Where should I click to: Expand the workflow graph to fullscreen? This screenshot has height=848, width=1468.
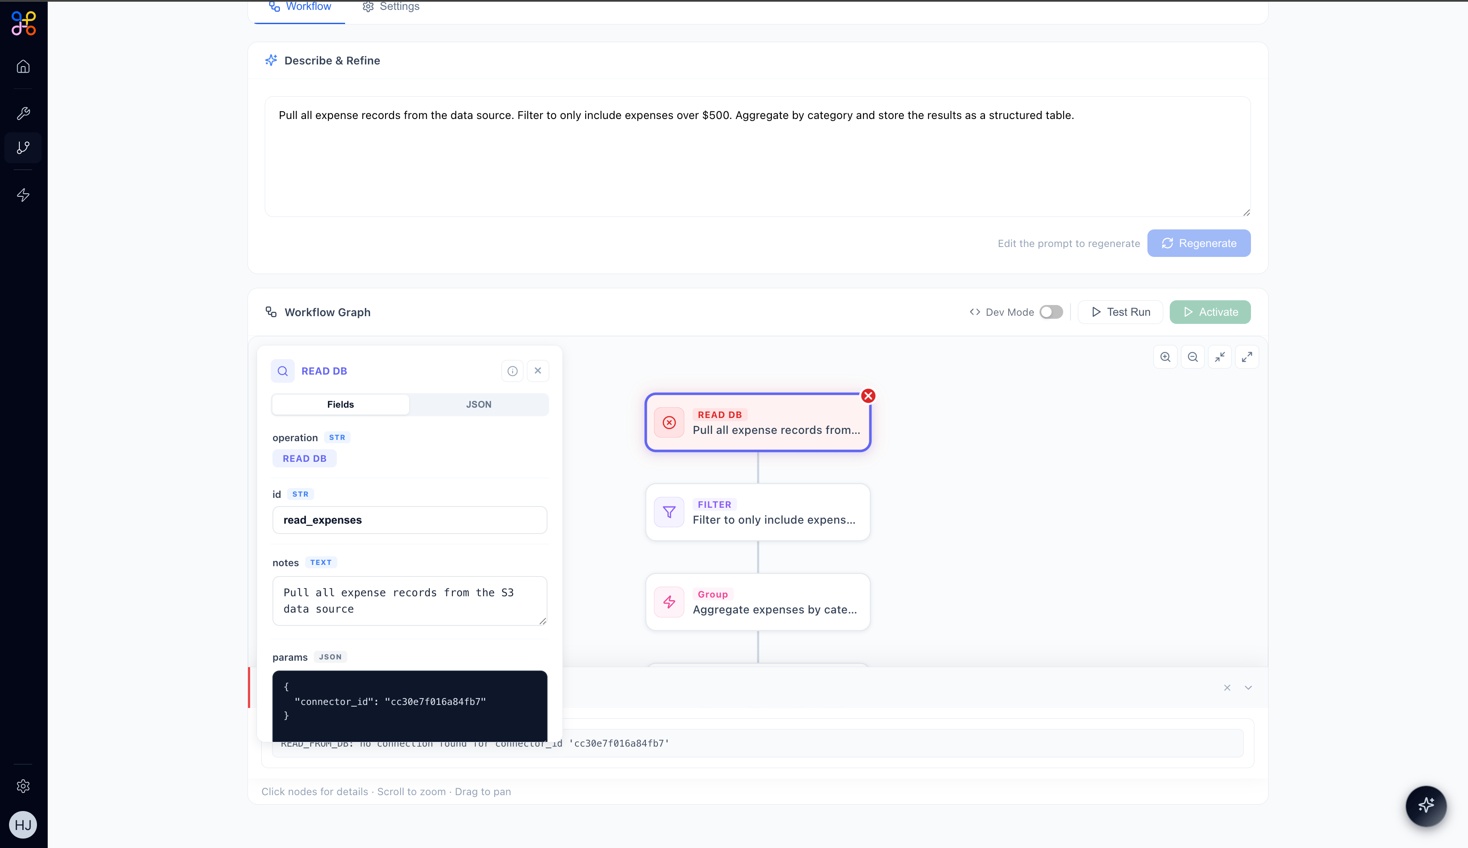(x=1247, y=357)
